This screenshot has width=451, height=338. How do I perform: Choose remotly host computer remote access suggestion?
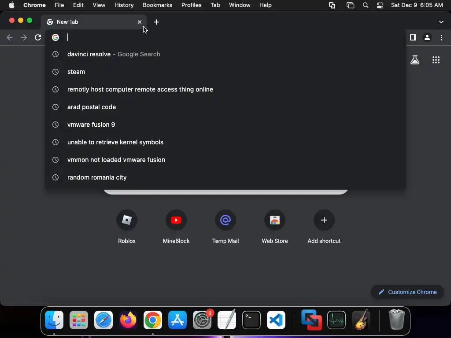pos(225,89)
